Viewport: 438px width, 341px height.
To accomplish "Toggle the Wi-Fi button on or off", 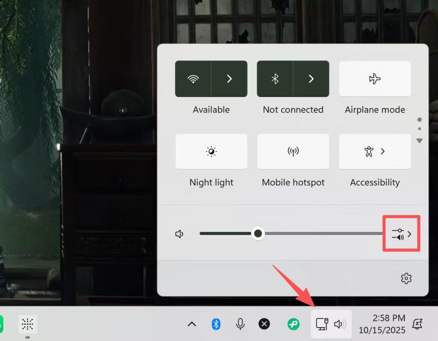I will (x=193, y=79).
